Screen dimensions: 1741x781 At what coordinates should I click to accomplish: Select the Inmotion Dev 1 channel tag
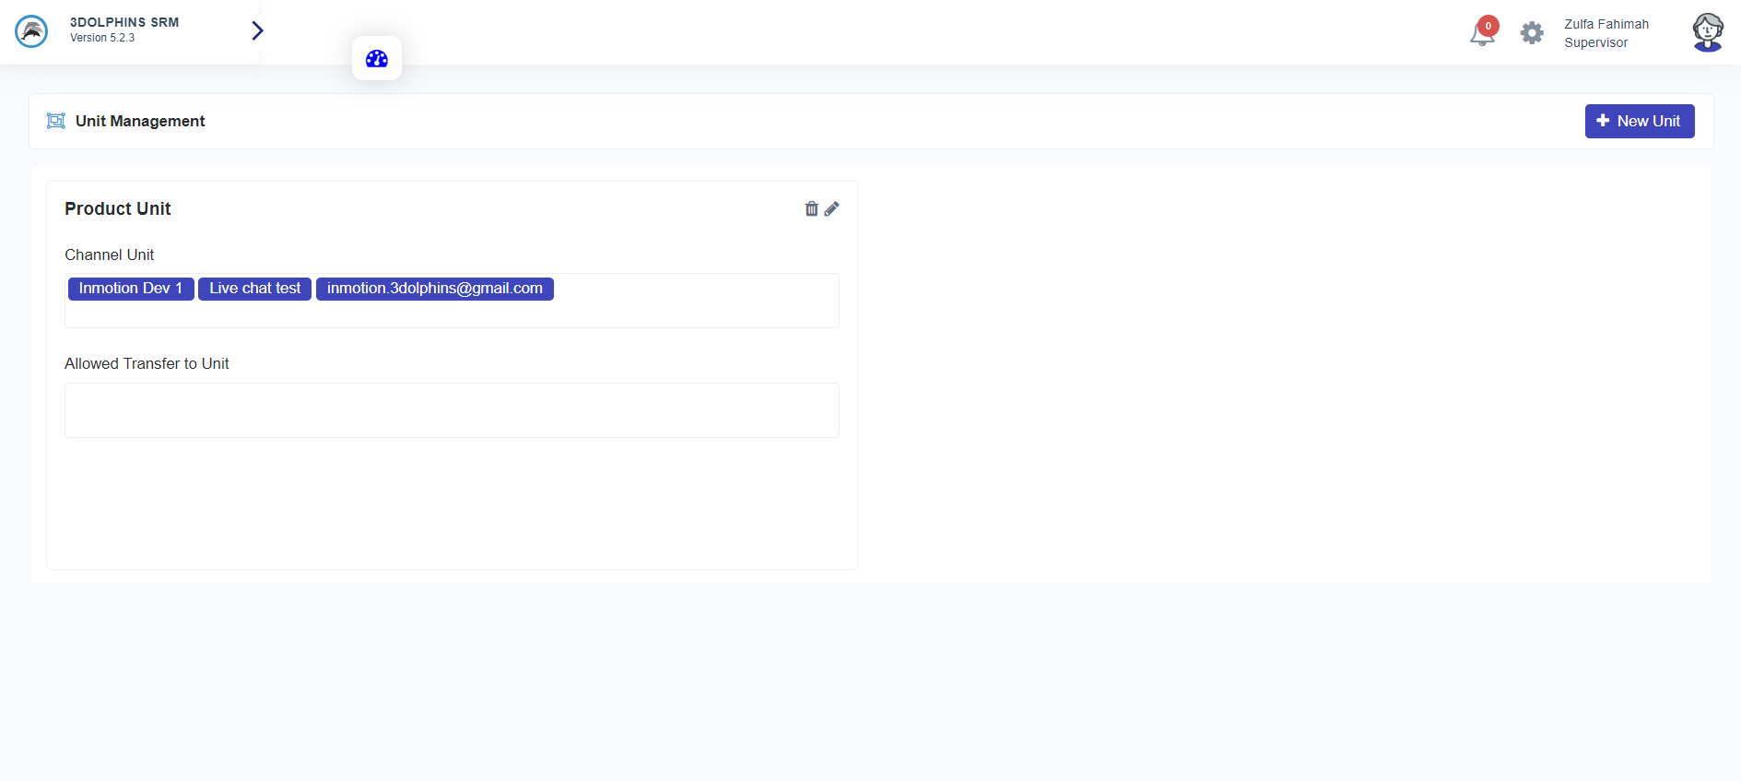point(131,289)
